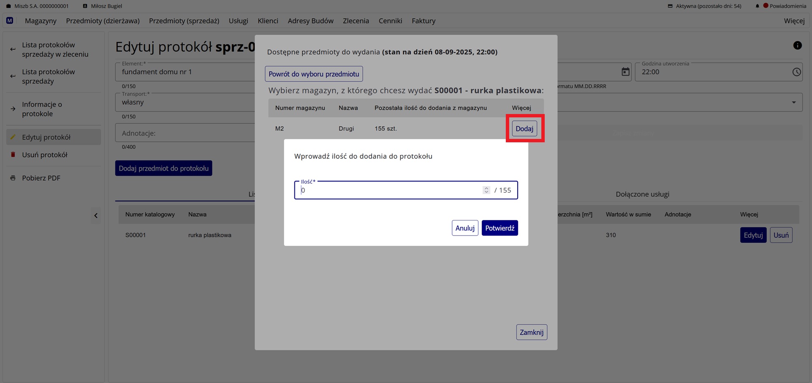Click the Powiadomienia bell icon
The image size is (812, 383).
(x=757, y=6)
